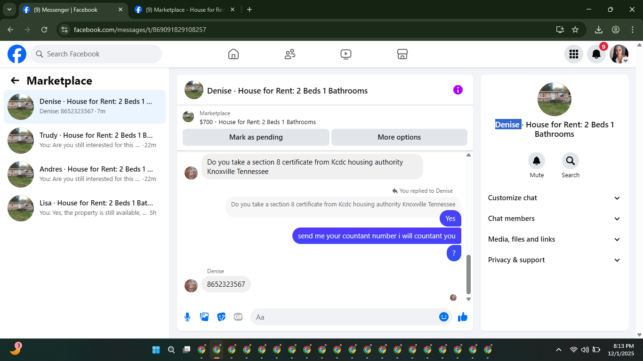Open the browser tab search dropdown
Image resolution: width=643 pixels, height=361 pixels.
coord(9,9)
